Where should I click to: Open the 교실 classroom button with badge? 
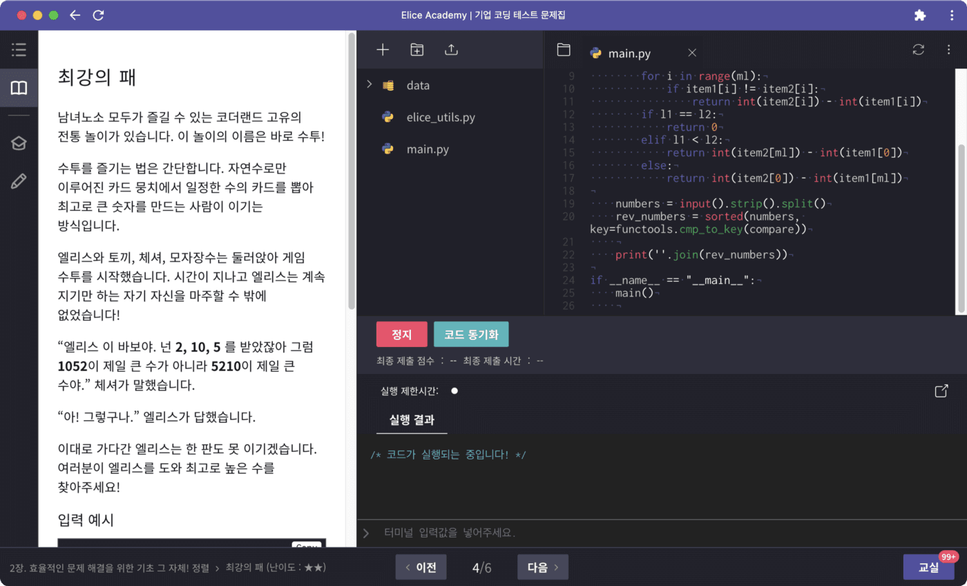[x=929, y=567]
